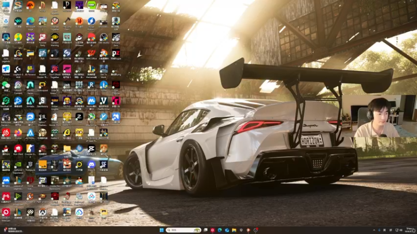Screen dimensions: 417x234
Task: Open the EA app desktop shortcut
Action: pyautogui.click(x=30, y=5)
